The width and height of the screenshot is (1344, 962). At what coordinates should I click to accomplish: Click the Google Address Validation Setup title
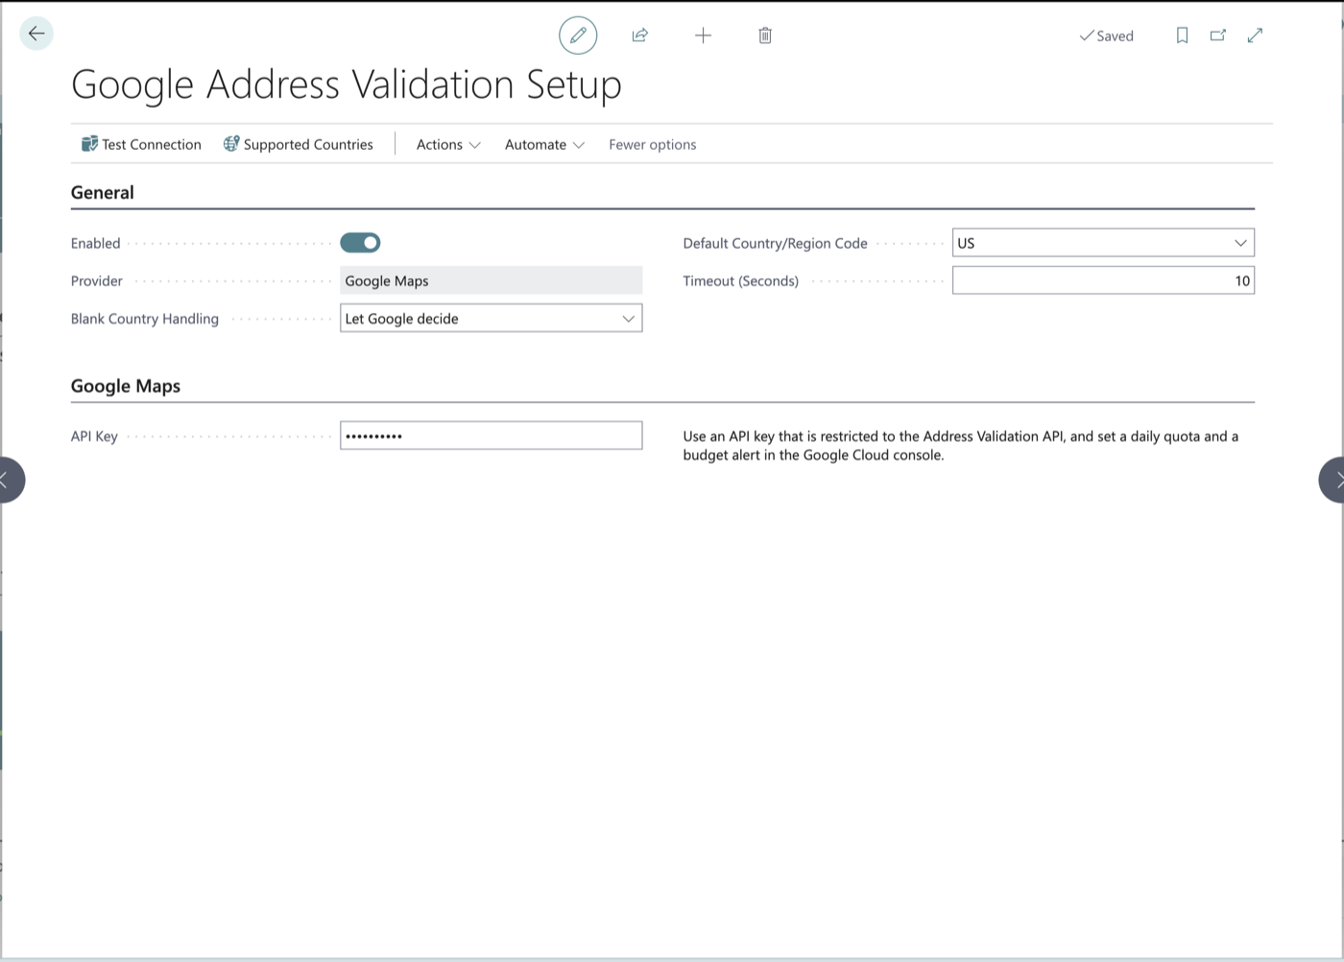point(347,84)
